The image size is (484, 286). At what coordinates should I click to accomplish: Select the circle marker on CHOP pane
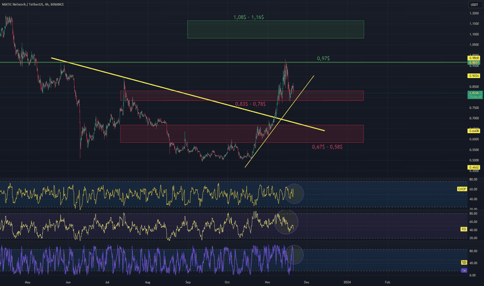[x=294, y=193]
